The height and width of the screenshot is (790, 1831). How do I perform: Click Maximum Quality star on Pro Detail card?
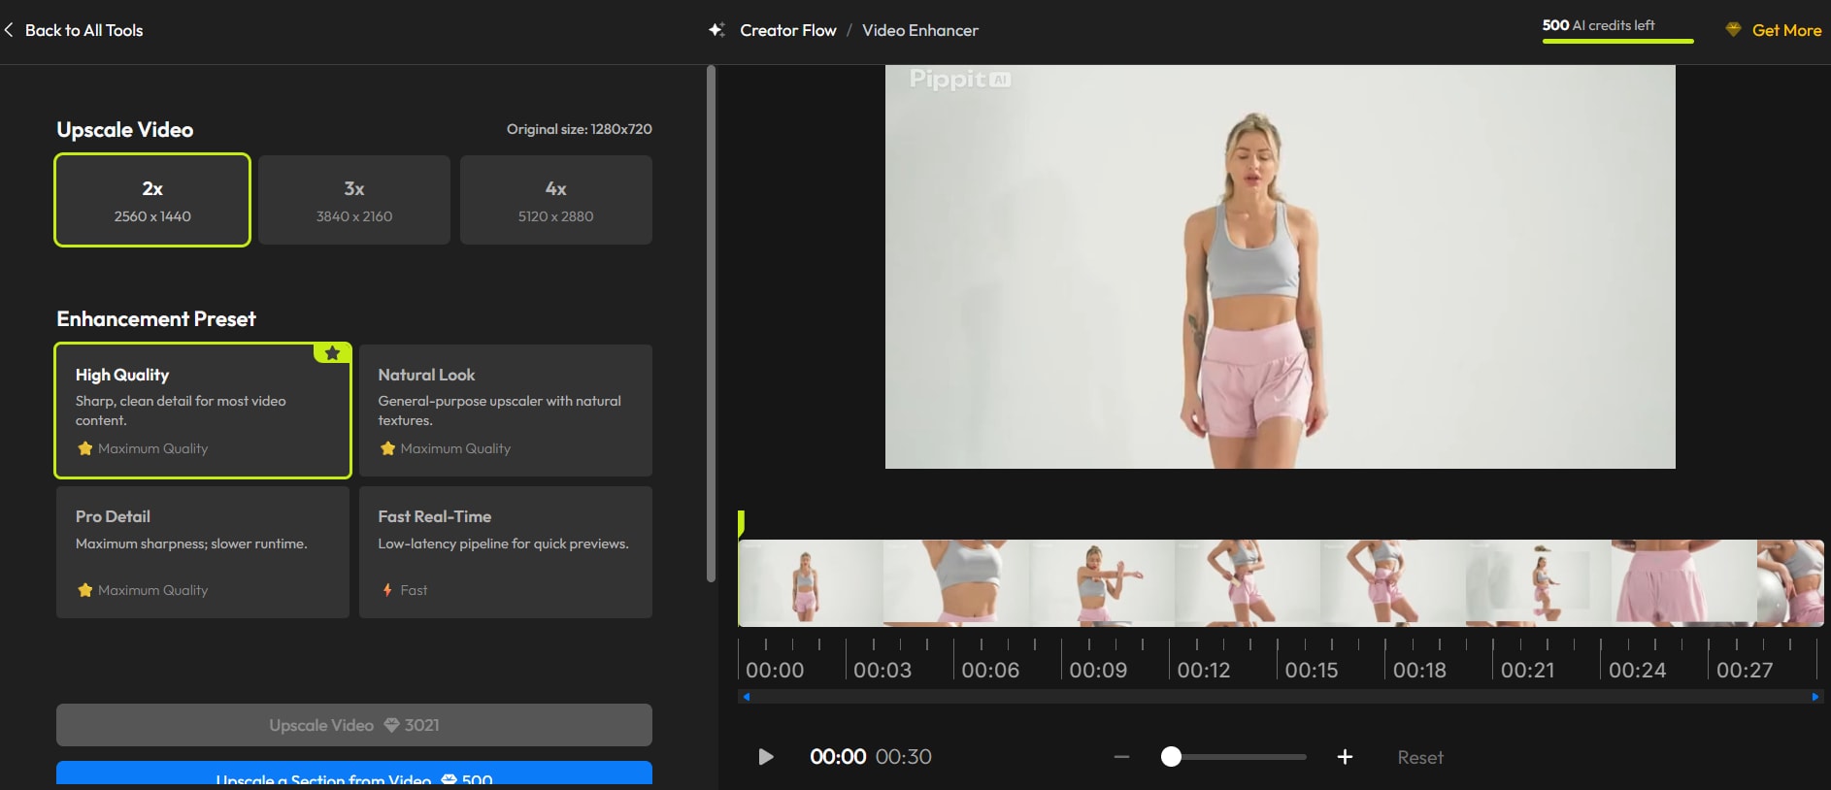click(85, 590)
